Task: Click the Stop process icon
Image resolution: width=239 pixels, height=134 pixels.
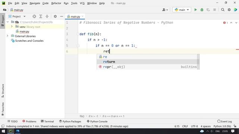Action: (214, 10)
